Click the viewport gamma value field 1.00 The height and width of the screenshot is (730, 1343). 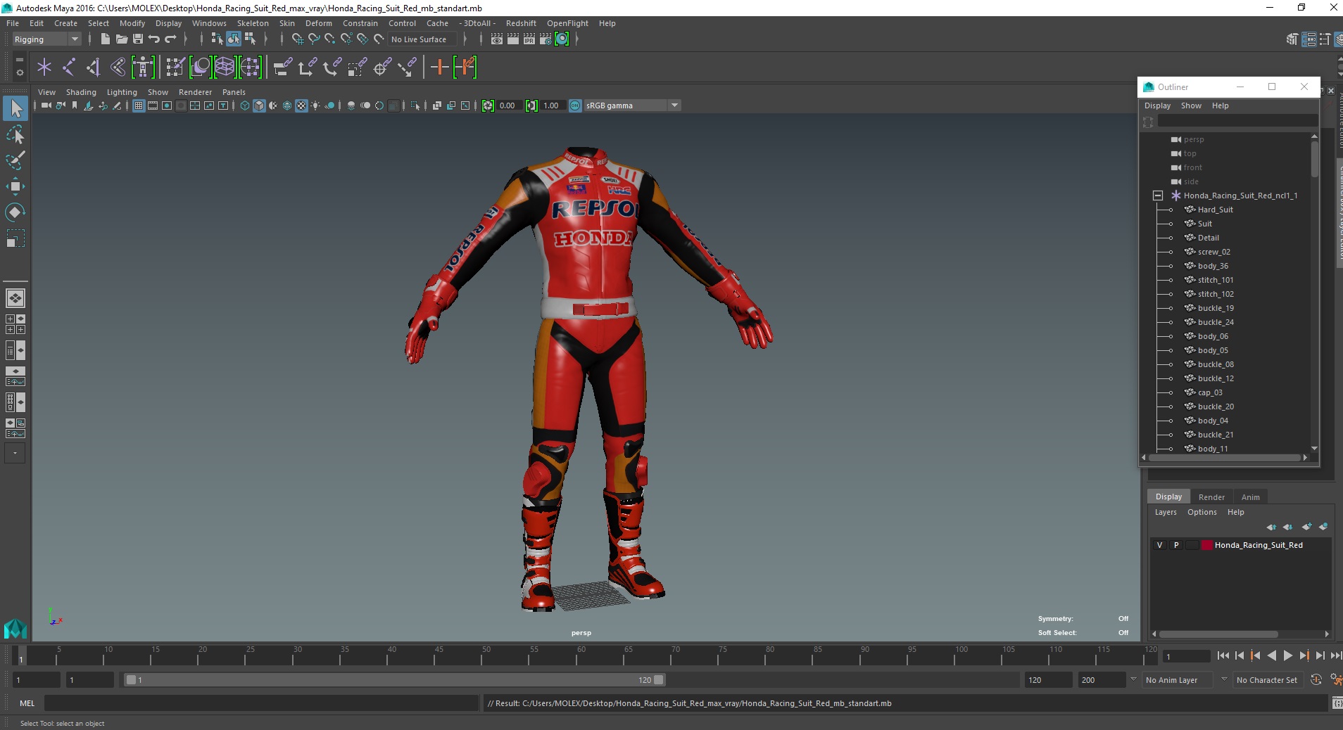coord(553,105)
